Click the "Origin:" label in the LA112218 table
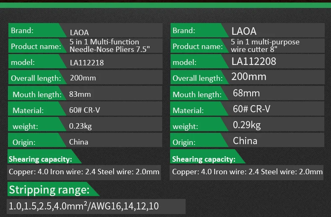The image size is (331, 217). [x=24, y=142]
